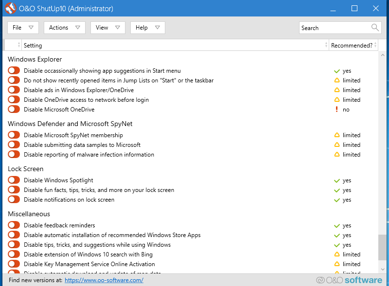Click the green checkmark for Windows Spotlight
This screenshot has height=286, width=389.
(x=336, y=181)
